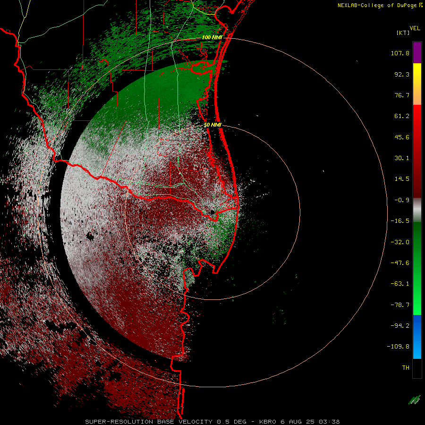Click the green logo icon at bottom right
This screenshot has width=425, height=425.
pyautogui.click(x=414, y=400)
